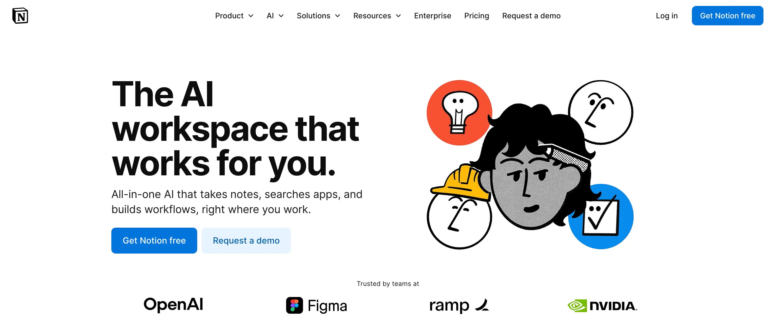
Task: Click the ramp logo
Action: (x=459, y=306)
